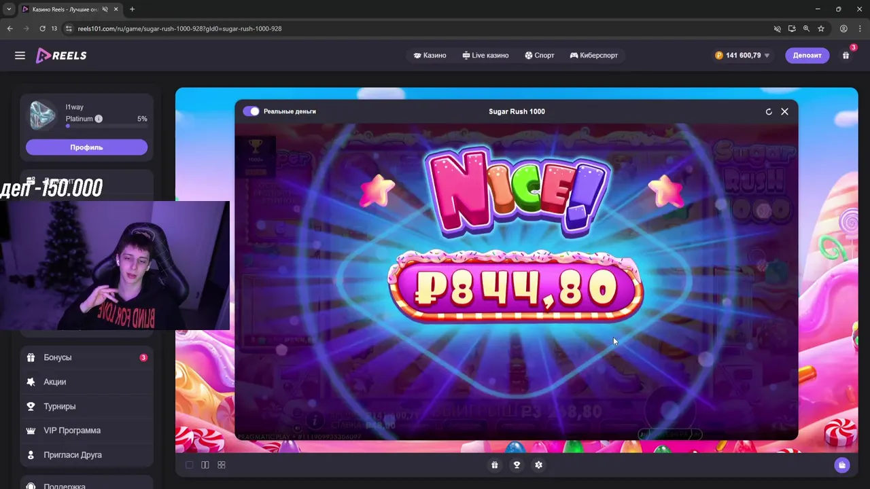The height and width of the screenshot is (489, 870).
Task: Toggle the Реальные деньги switch
Action: click(251, 111)
